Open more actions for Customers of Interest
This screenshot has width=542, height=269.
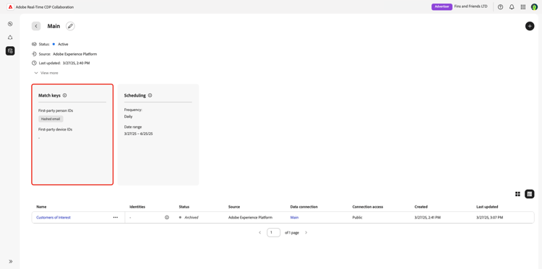pos(116,218)
